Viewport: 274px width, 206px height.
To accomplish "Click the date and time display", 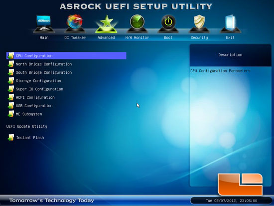I will (x=231, y=201).
